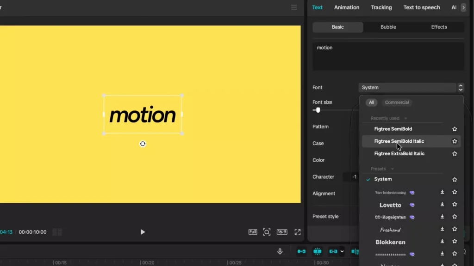Screen dimensions: 474x266
Task: Open the Text to speech tab
Action: pyautogui.click(x=421, y=7)
